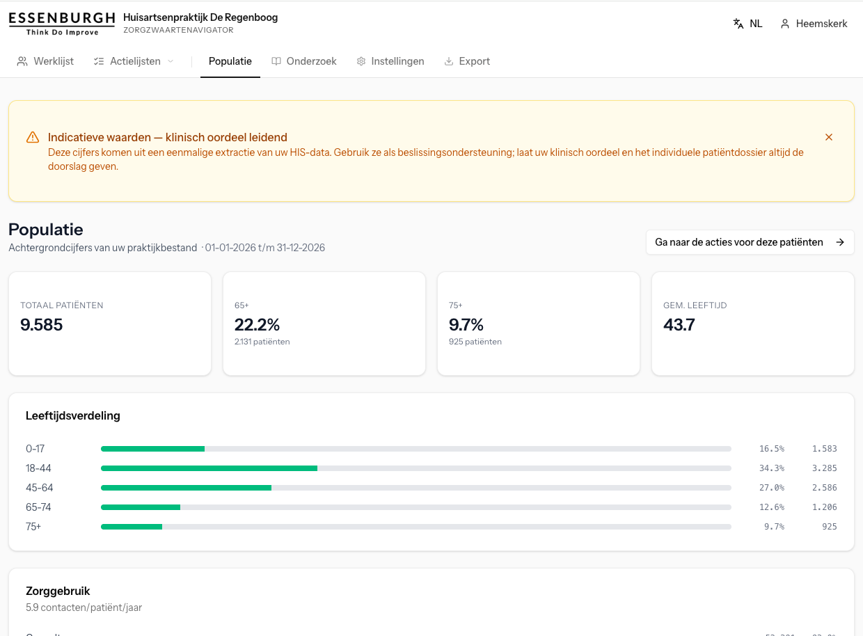This screenshot has width=863, height=636.
Task: Click the warning triangle icon in banner
Action: click(x=33, y=138)
